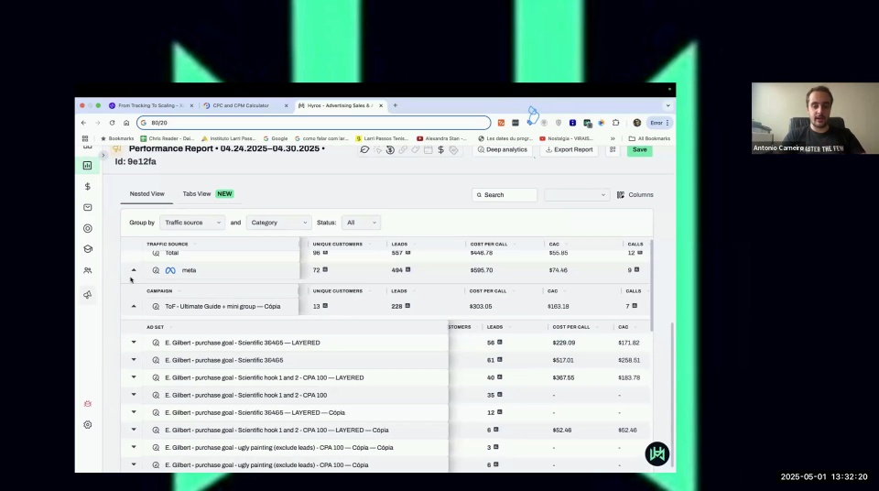Open analytics icon for ToF Ultimate Guide campaign

tap(156, 306)
